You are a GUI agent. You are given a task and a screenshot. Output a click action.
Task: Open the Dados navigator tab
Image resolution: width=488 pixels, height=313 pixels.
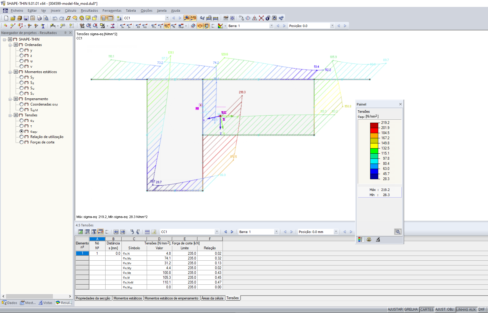(x=10, y=303)
